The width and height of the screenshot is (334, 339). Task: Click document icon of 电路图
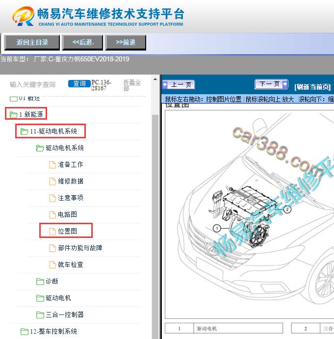click(x=52, y=215)
